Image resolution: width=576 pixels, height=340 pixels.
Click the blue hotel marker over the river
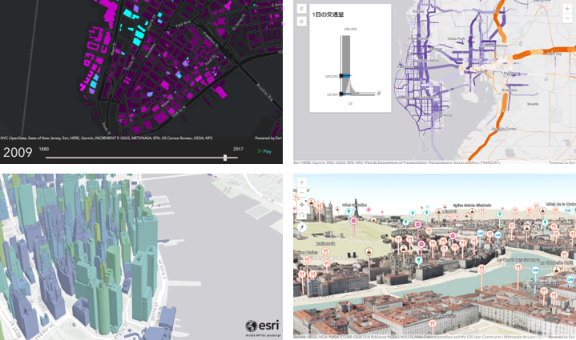pyautogui.click(x=535, y=270)
